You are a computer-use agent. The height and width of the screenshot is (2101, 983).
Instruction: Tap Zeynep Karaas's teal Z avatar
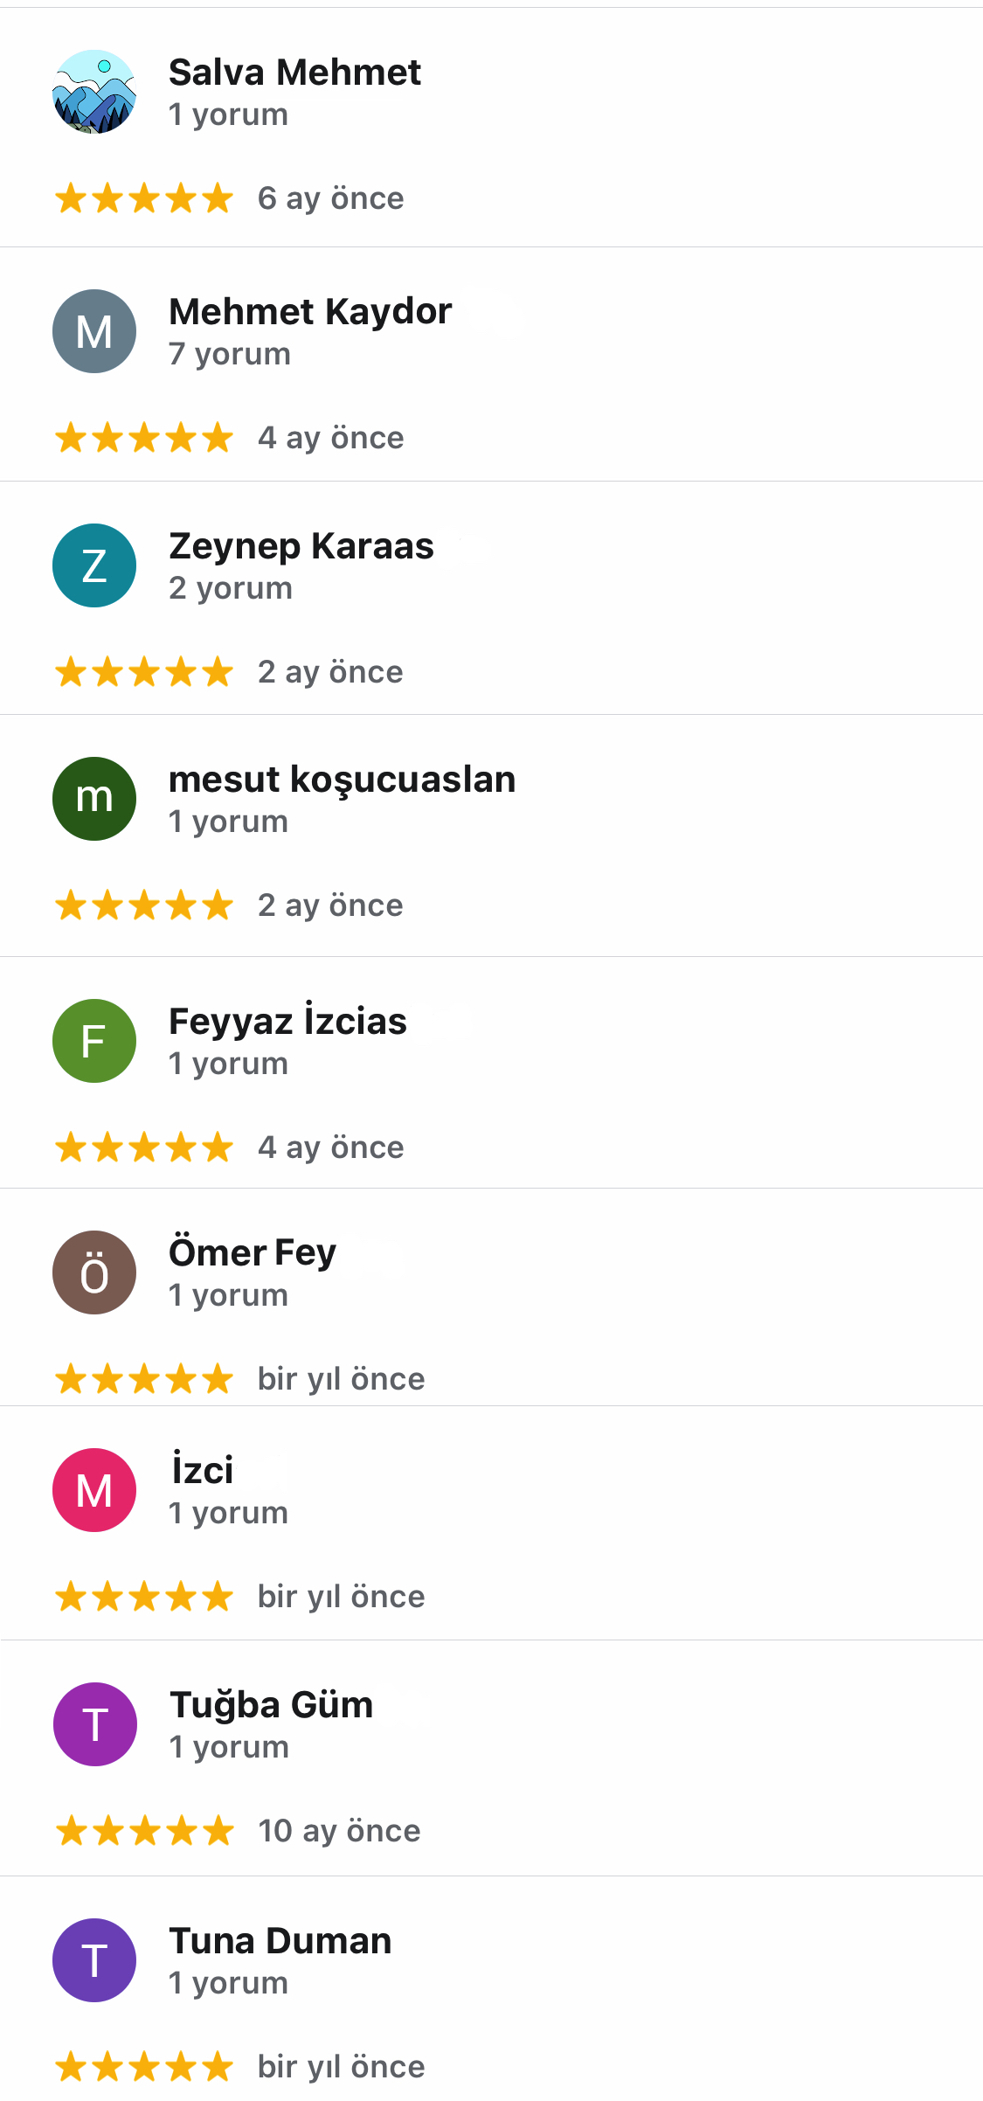pos(94,565)
